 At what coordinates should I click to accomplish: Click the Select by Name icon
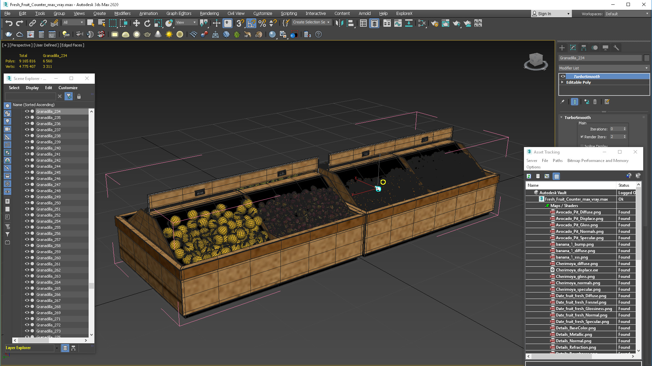[102, 23]
